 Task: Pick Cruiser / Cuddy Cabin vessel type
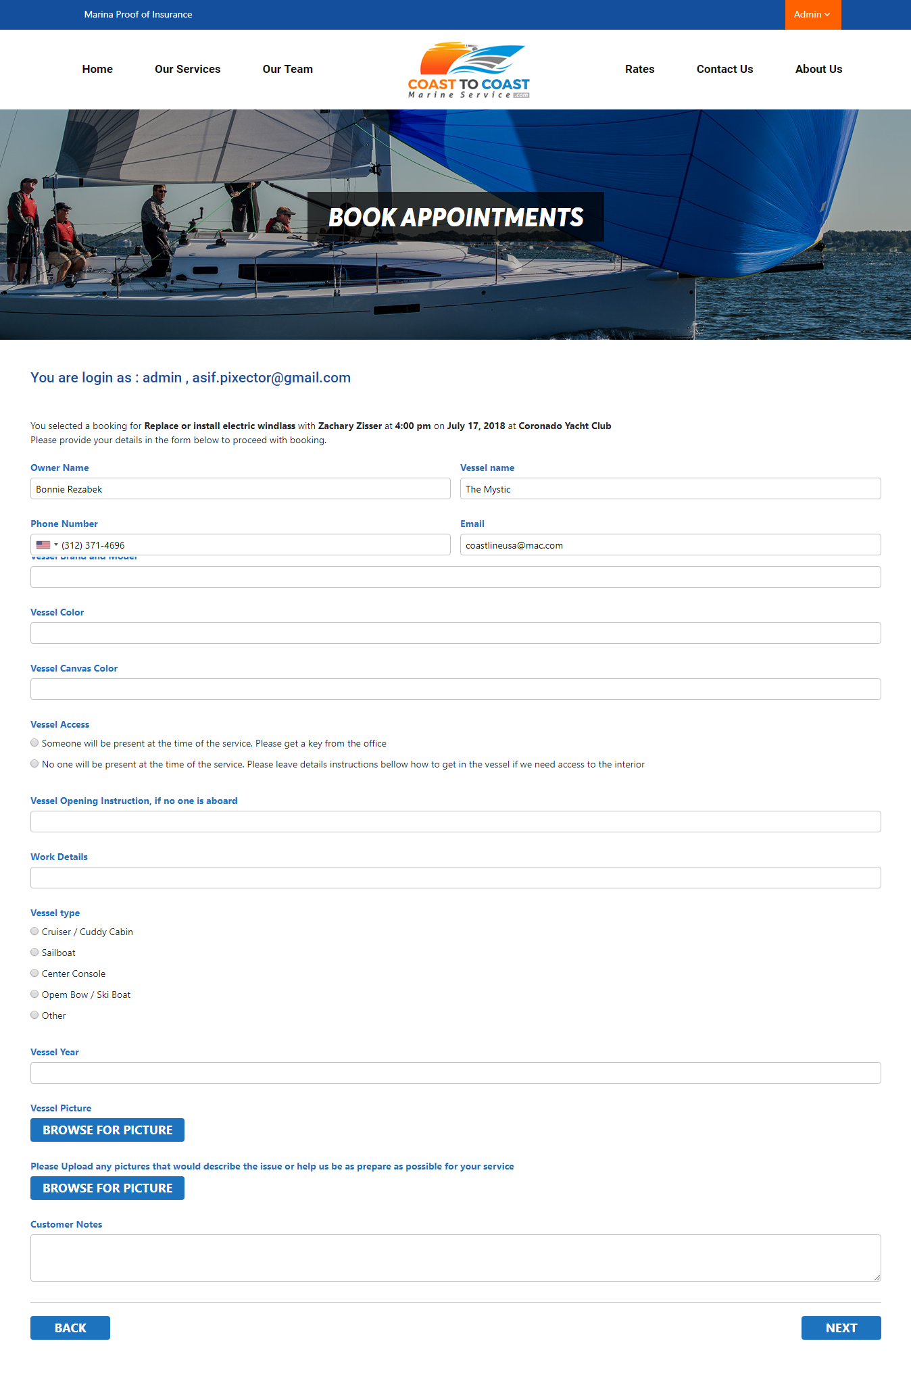point(34,932)
